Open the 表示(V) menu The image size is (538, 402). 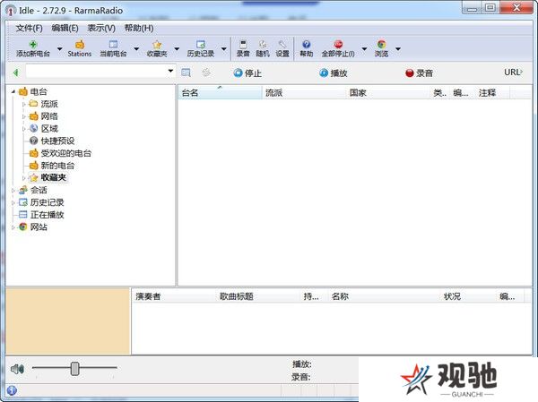pyautogui.click(x=101, y=28)
